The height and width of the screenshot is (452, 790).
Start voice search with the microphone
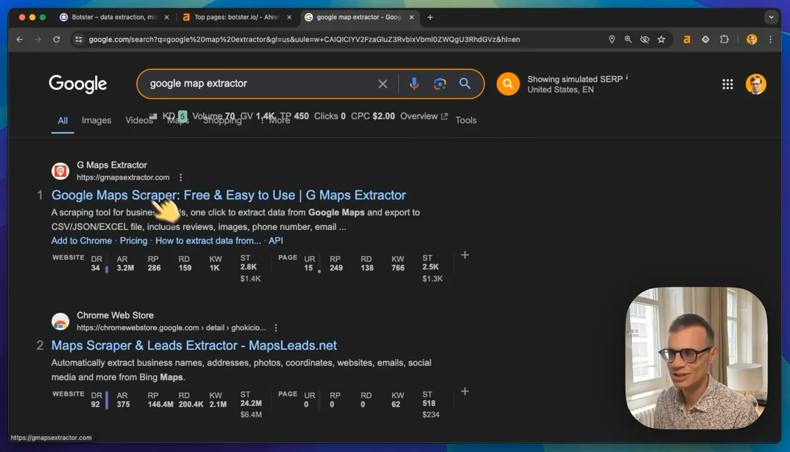point(414,83)
